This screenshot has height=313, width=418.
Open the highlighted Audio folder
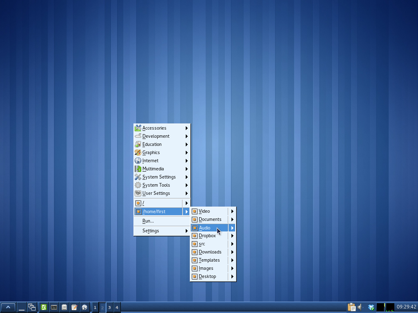(209, 228)
